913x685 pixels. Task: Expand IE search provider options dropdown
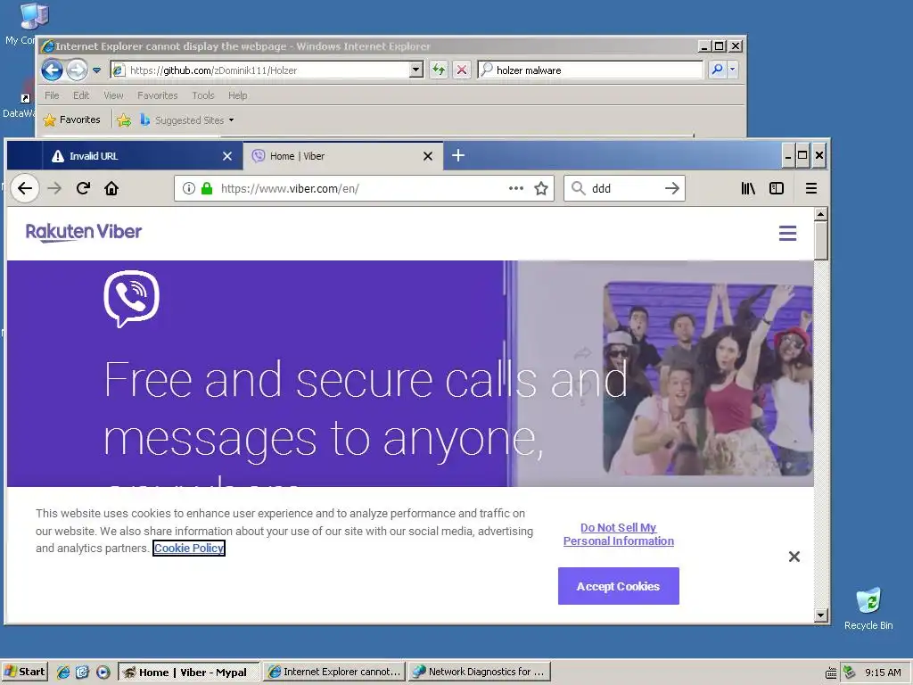coord(733,70)
